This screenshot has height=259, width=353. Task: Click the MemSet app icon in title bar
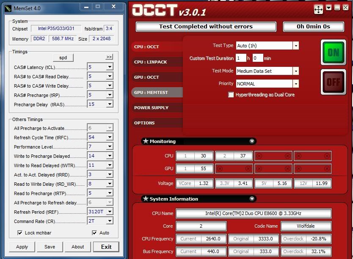pos(8,8)
